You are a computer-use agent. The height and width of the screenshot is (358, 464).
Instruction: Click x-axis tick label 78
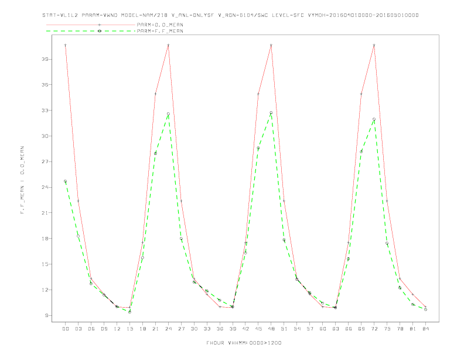coord(400,329)
